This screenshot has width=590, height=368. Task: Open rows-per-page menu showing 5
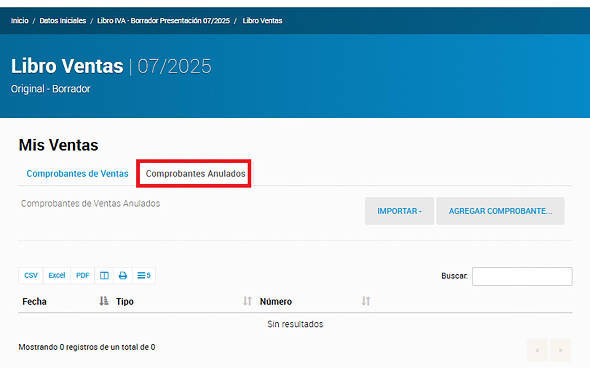[144, 275]
